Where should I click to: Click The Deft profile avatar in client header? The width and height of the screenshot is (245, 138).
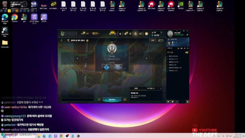[x=170, y=33]
